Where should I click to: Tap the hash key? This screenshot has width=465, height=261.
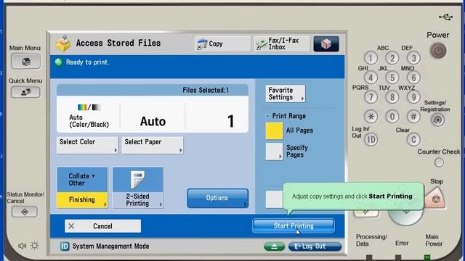click(x=413, y=117)
